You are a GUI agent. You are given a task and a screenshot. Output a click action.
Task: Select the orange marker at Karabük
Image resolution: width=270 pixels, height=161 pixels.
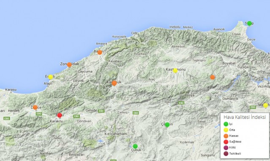(114, 83)
